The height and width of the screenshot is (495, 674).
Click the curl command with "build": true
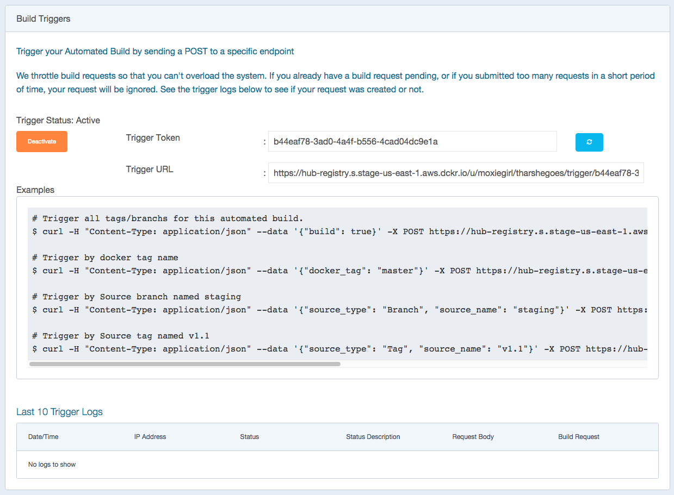[x=337, y=231]
